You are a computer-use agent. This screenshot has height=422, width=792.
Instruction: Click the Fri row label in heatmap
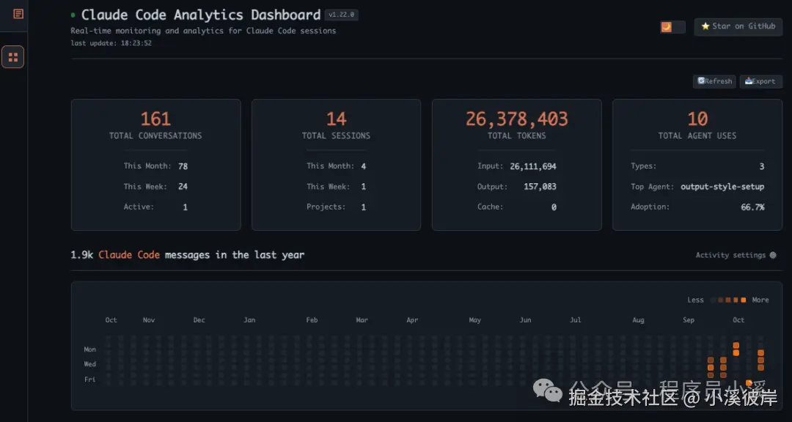pyautogui.click(x=90, y=379)
